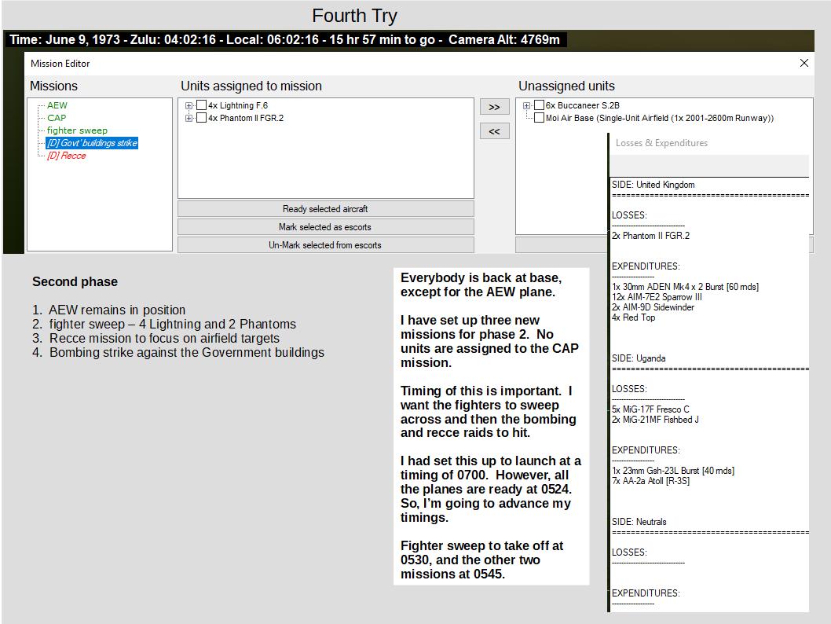Click the SIDE: Uganda heading
This screenshot has width=831, height=624.
coord(639,358)
